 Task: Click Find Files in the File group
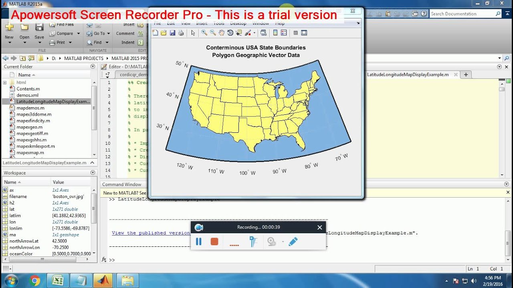coord(61,24)
